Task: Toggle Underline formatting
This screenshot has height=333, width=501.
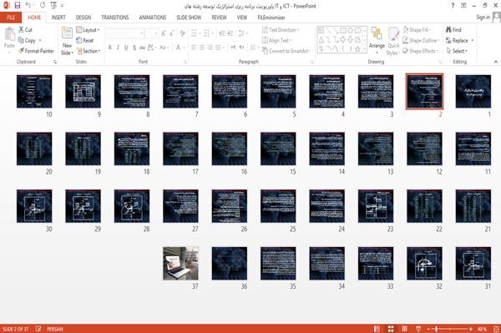Action: (x=126, y=48)
